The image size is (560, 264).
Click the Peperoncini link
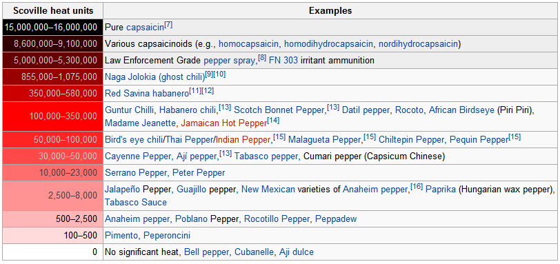tap(167, 236)
